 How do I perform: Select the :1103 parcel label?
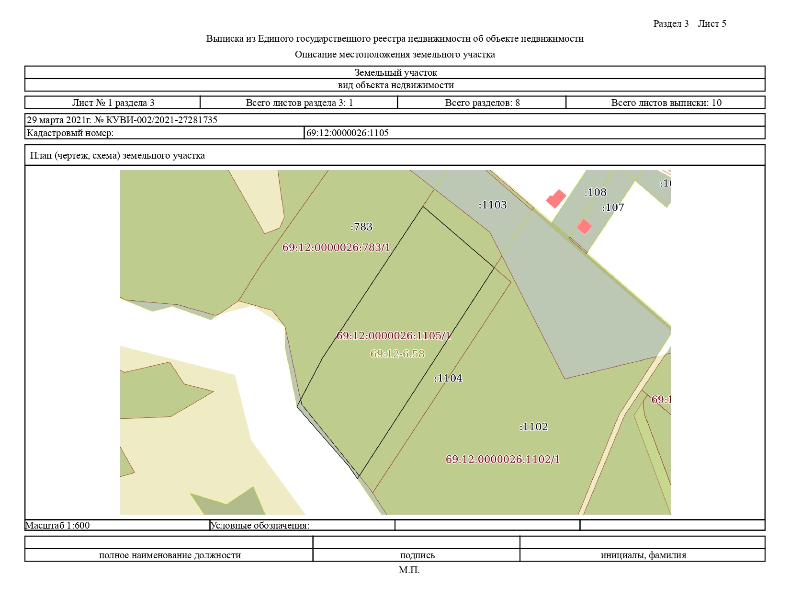(492, 205)
